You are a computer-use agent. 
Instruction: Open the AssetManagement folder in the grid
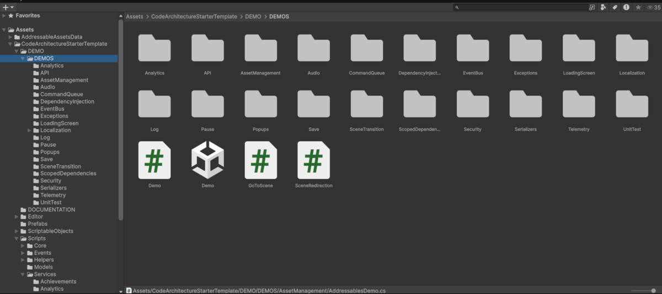coord(261,49)
